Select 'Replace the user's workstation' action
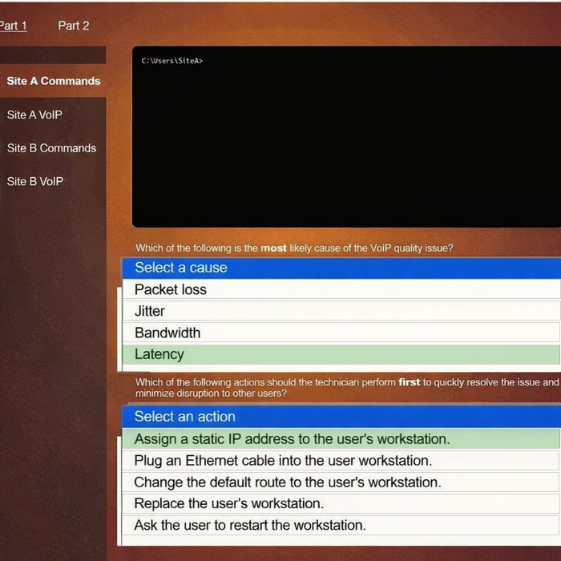This screenshot has height=561, width=561. (x=228, y=504)
